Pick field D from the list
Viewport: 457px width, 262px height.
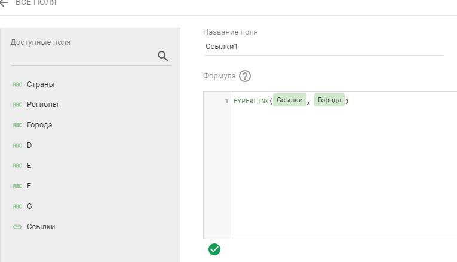[29, 145]
